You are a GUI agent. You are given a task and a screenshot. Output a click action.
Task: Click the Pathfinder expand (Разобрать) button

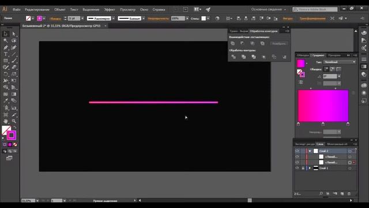point(278,44)
